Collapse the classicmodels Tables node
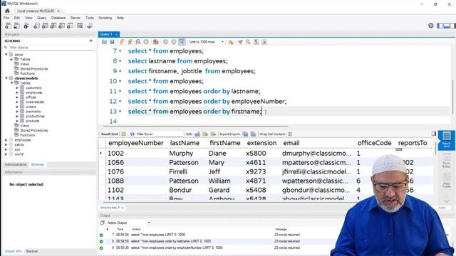 click(12, 83)
